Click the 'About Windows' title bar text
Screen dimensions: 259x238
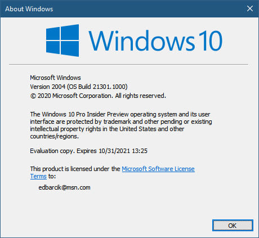point(29,9)
